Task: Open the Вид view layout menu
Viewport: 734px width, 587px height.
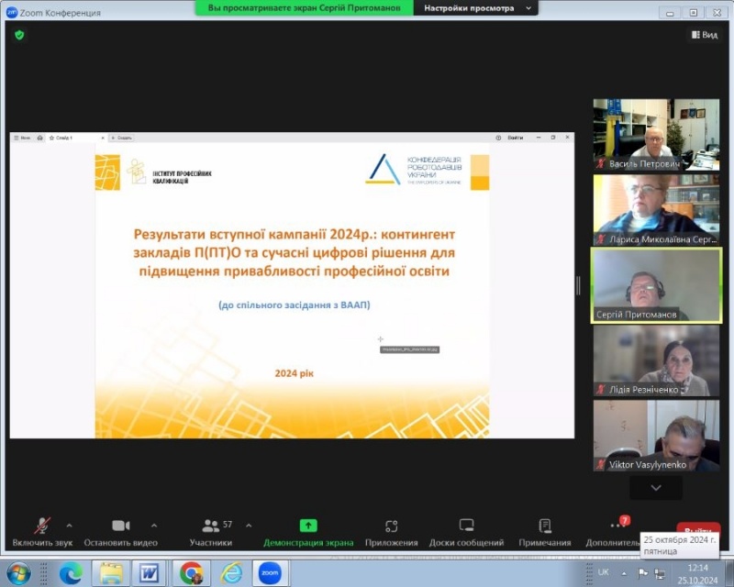Action: coord(704,35)
